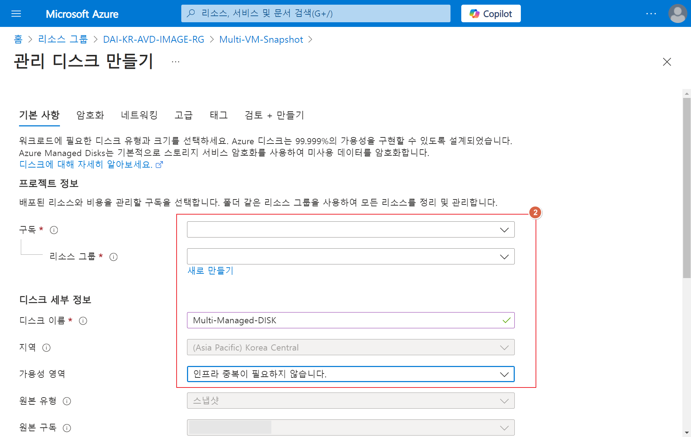The height and width of the screenshot is (437, 691).
Task: Open the 검토 + 만들기 tab
Action: [x=274, y=115]
